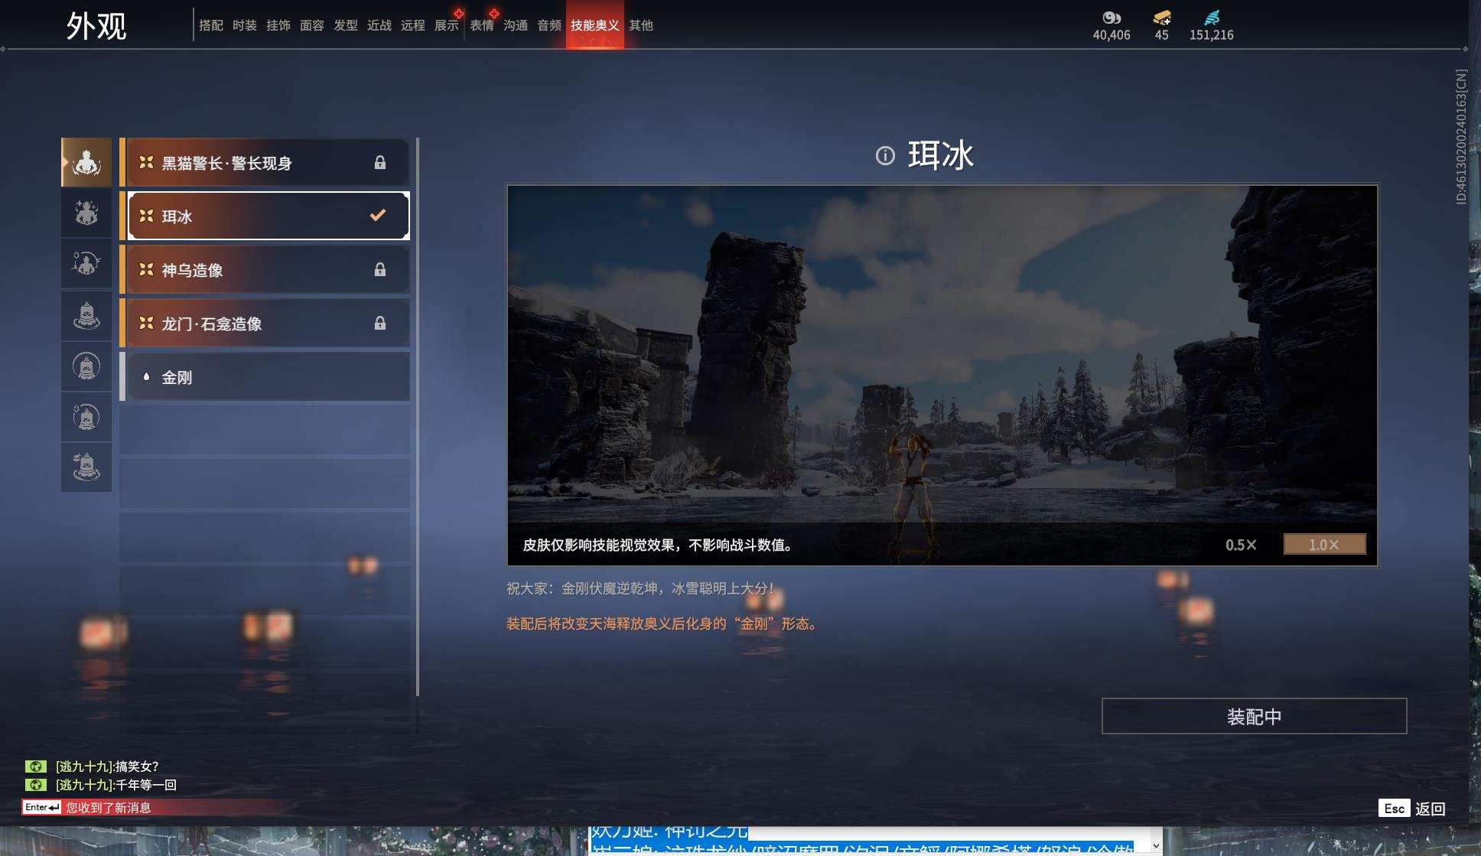The width and height of the screenshot is (1481, 856).
Task: Select the 技能奥义 tab
Action: tap(595, 25)
